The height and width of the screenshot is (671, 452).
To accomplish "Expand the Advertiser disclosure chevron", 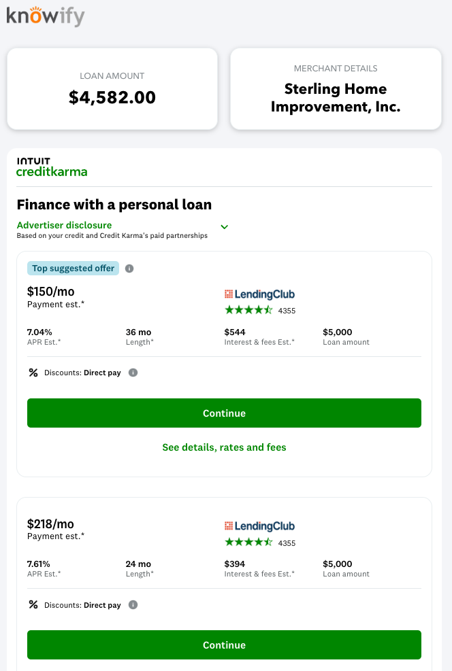I will (224, 227).
